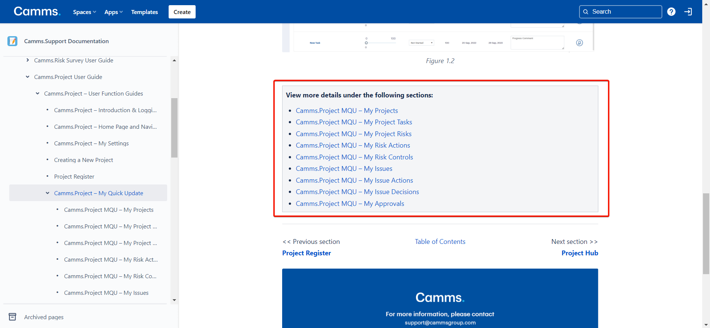The image size is (710, 328).
Task: Click page scrollbar down arrow
Action: click(706, 325)
